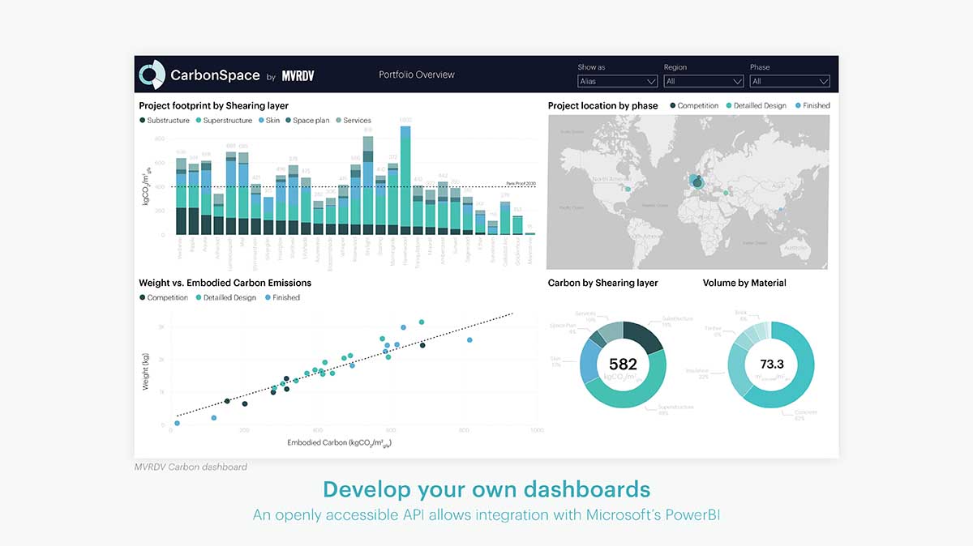Image resolution: width=973 pixels, height=546 pixels.
Task: Click the MVRDV Carbon dashboard caption link
Action: [x=190, y=467]
